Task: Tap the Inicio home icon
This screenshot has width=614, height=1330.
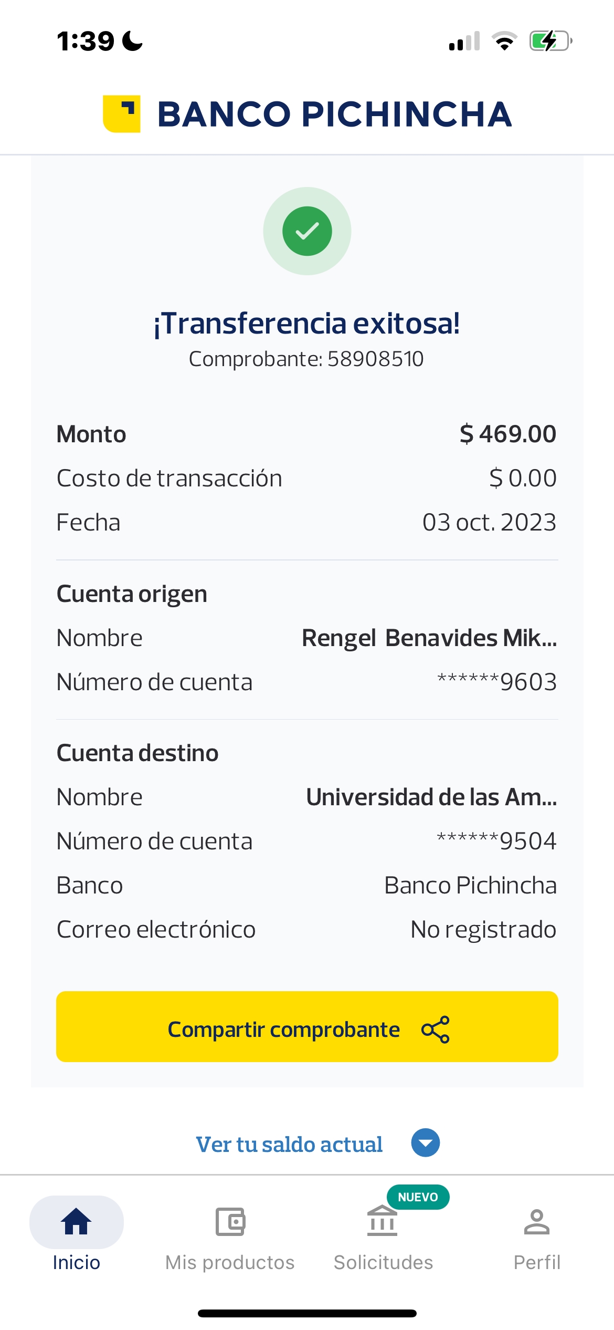Action: tap(77, 1221)
